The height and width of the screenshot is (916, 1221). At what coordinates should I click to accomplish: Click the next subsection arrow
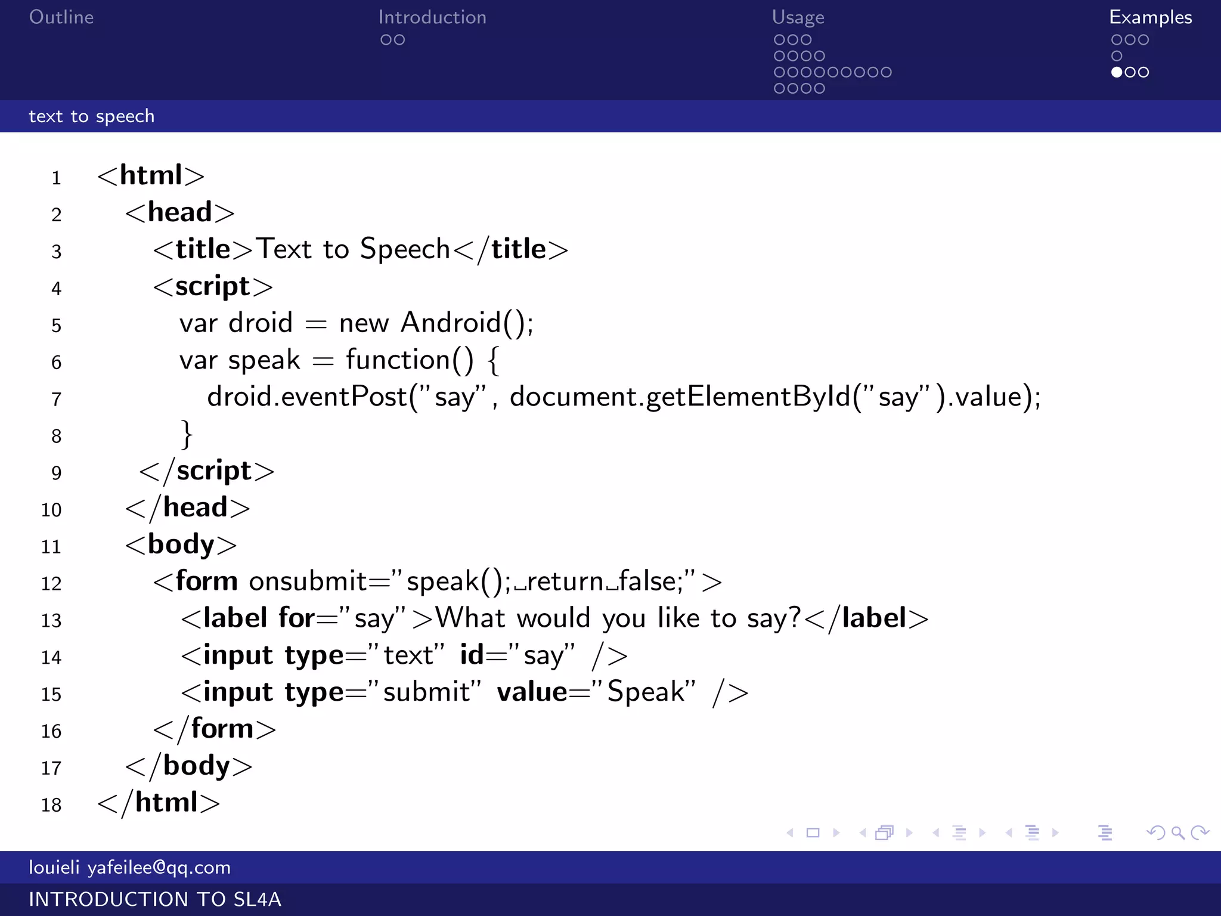[983, 833]
